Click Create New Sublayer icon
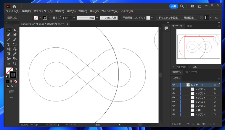 [204, 124]
